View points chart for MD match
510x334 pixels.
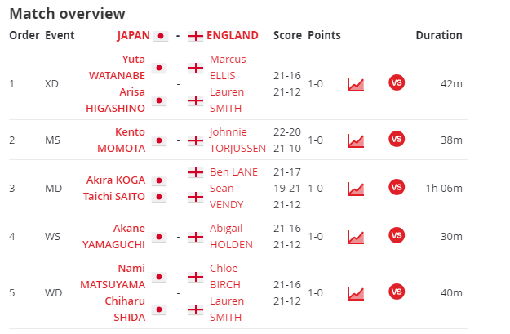[356, 189]
